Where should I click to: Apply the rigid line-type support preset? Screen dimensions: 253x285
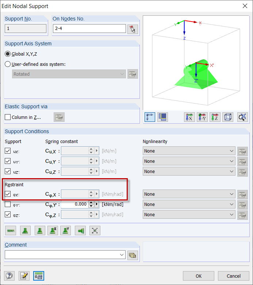(x=11, y=230)
